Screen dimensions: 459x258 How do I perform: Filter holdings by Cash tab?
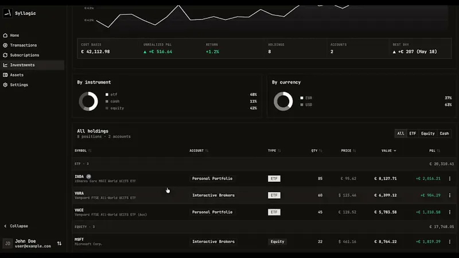tap(444, 134)
